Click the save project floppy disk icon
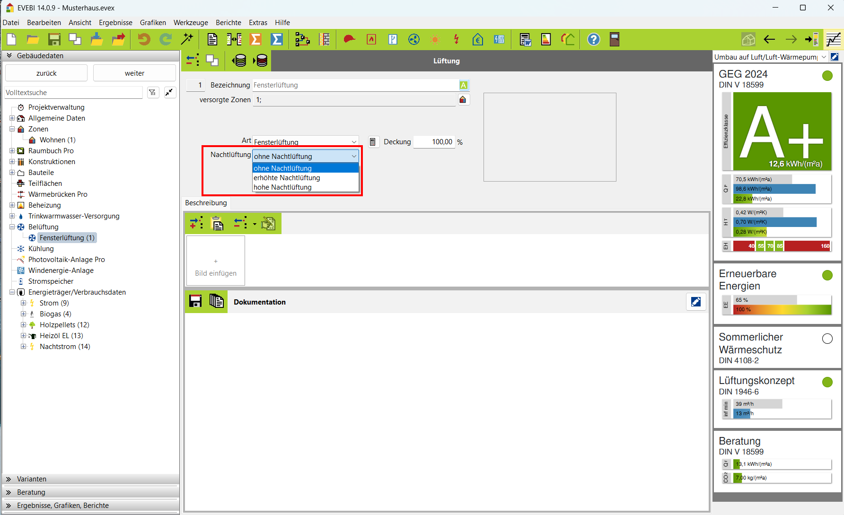This screenshot has width=844, height=515. click(x=54, y=39)
